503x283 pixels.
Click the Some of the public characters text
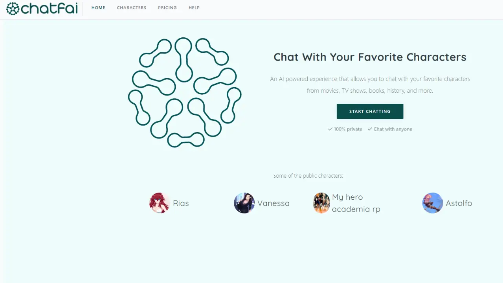click(x=308, y=176)
